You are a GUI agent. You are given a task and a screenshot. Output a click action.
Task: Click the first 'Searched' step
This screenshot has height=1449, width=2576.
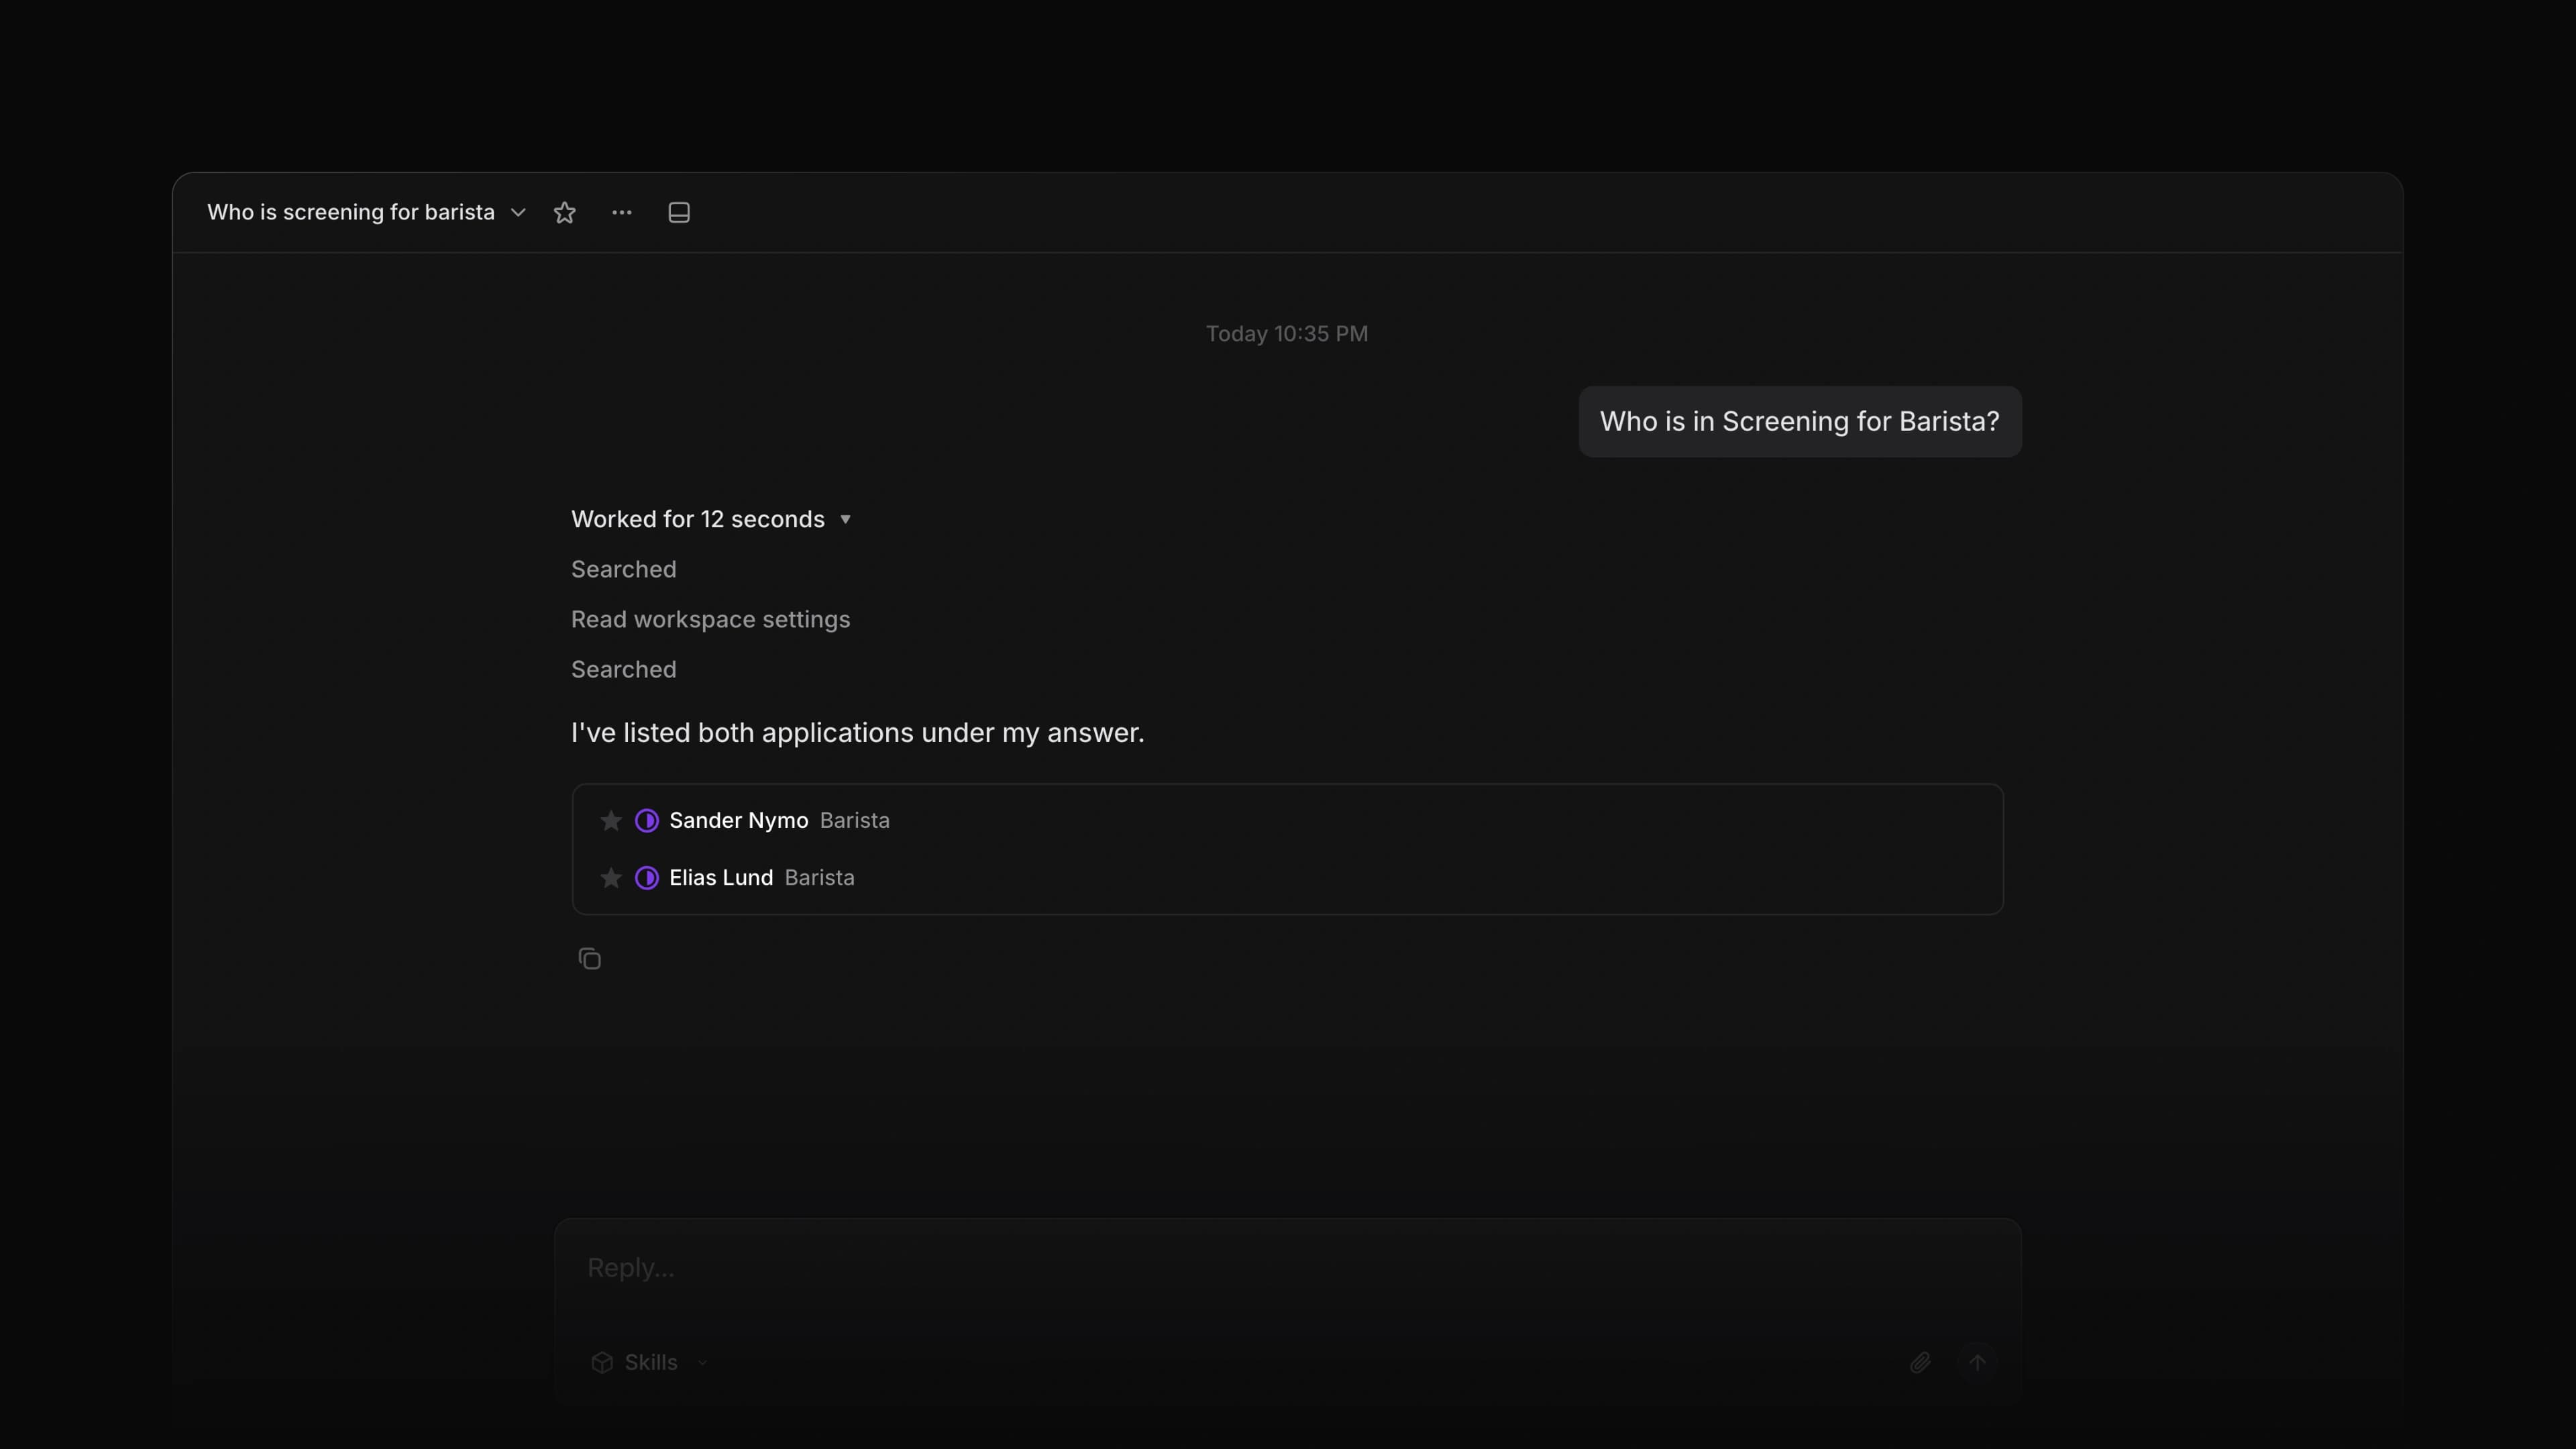[x=623, y=570]
